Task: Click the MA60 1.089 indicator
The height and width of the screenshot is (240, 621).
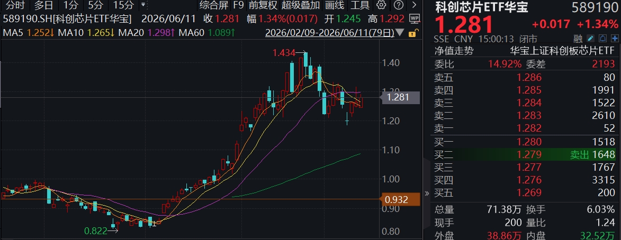Action: coord(207,32)
